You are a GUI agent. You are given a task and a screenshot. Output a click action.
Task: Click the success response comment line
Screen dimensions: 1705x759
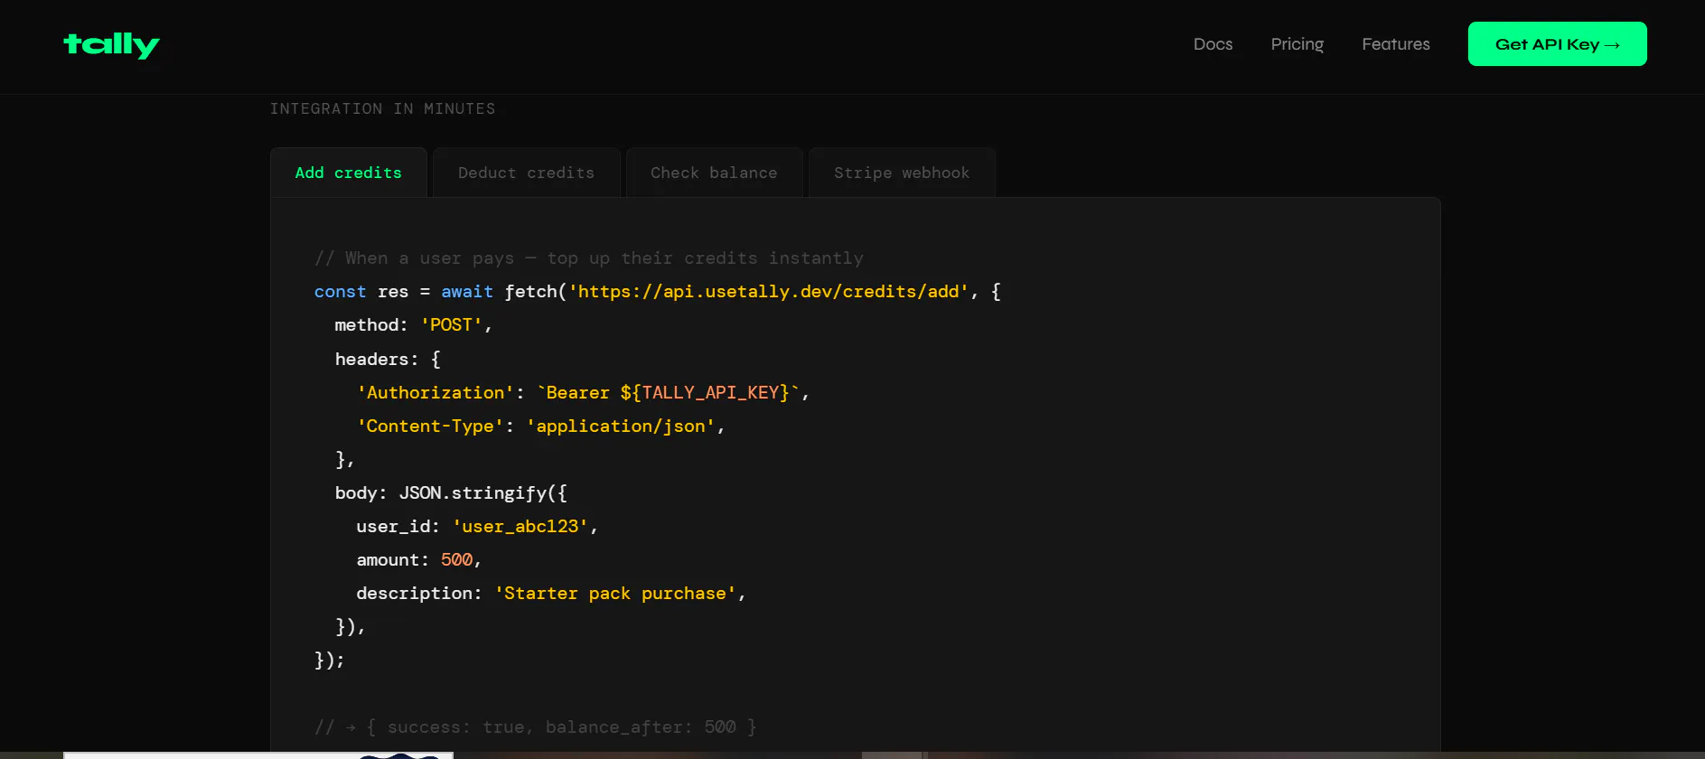pos(536,727)
